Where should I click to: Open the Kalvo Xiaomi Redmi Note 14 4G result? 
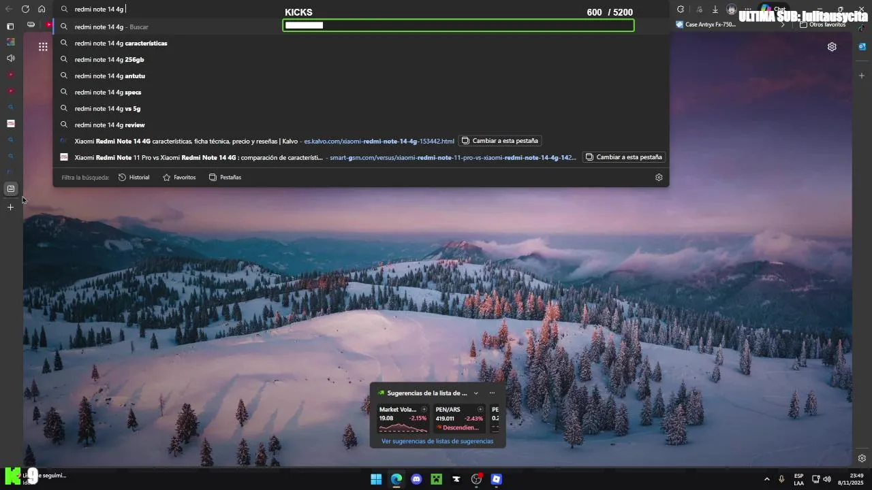[264, 141]
